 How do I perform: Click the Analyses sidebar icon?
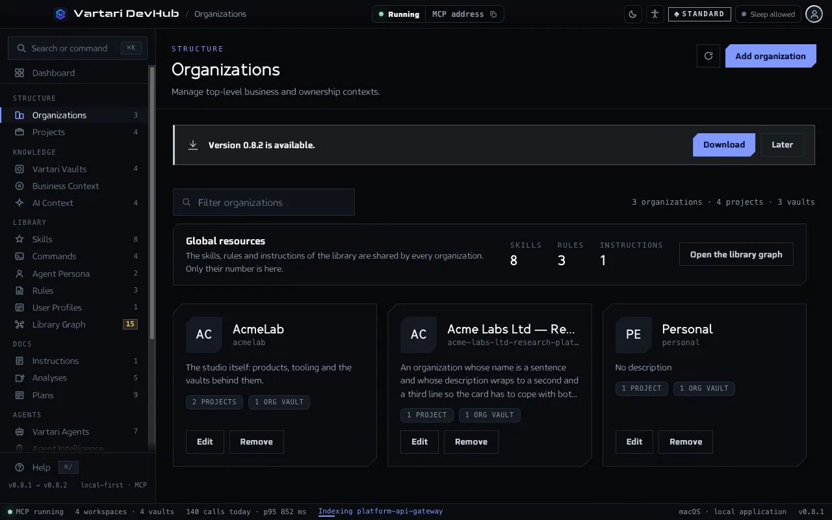pos(19,378)
